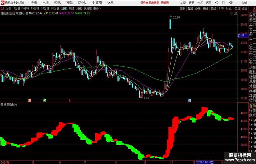
Task: Switch to the 5分钟 period tab
Action: coord(25,8)
